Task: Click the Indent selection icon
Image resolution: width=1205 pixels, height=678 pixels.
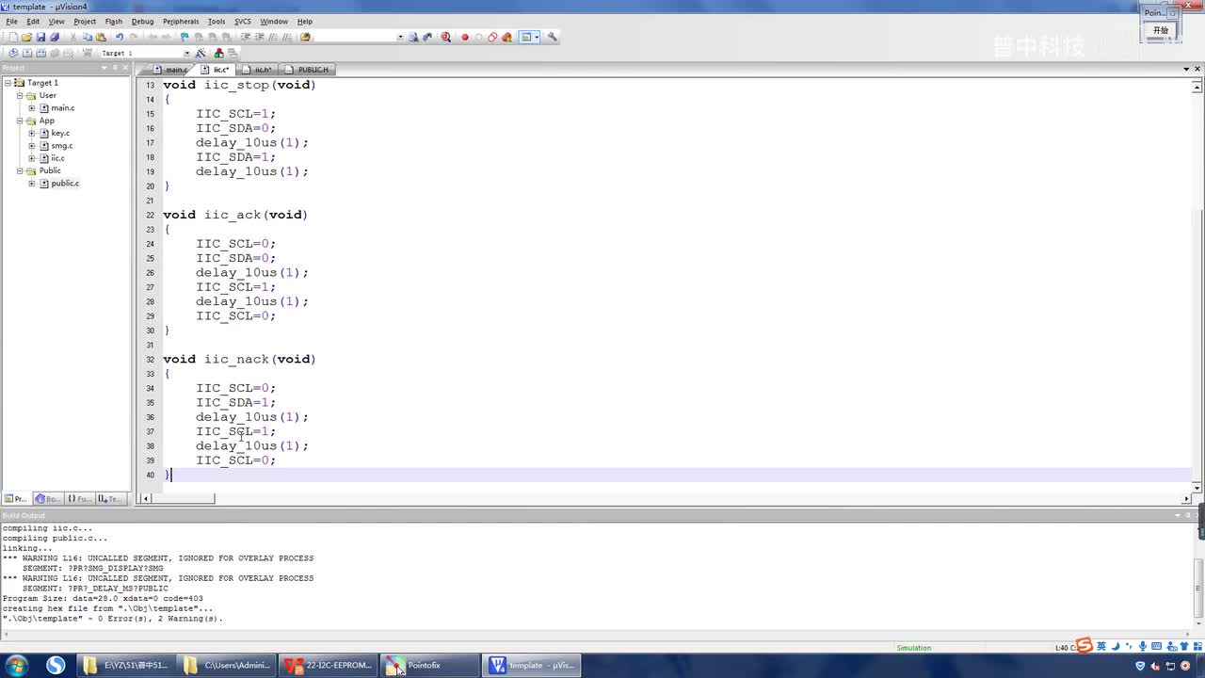Action: pyautogui.click(x=246, y=38)
